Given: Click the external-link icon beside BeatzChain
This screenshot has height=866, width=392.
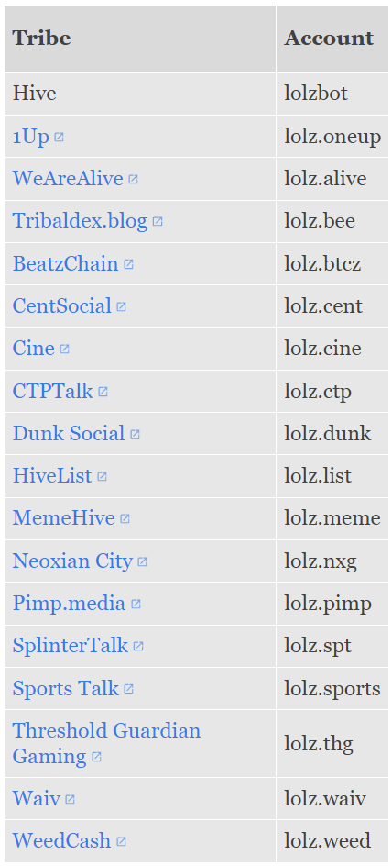Looking at the screenshot, I should click(x=128, y=264).
